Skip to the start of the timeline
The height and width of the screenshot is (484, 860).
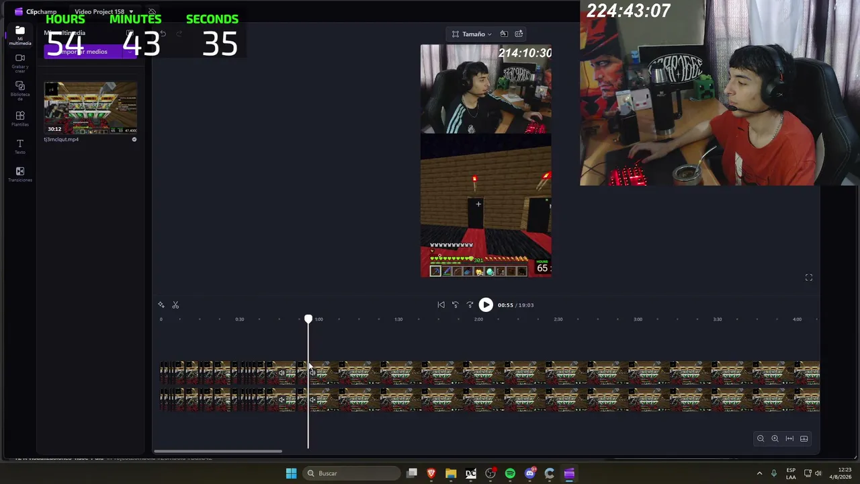441,305
